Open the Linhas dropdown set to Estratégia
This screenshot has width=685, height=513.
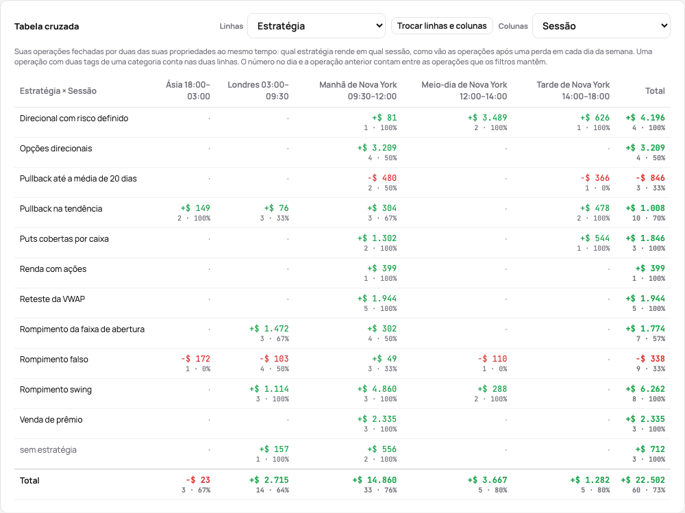[316, 26]
